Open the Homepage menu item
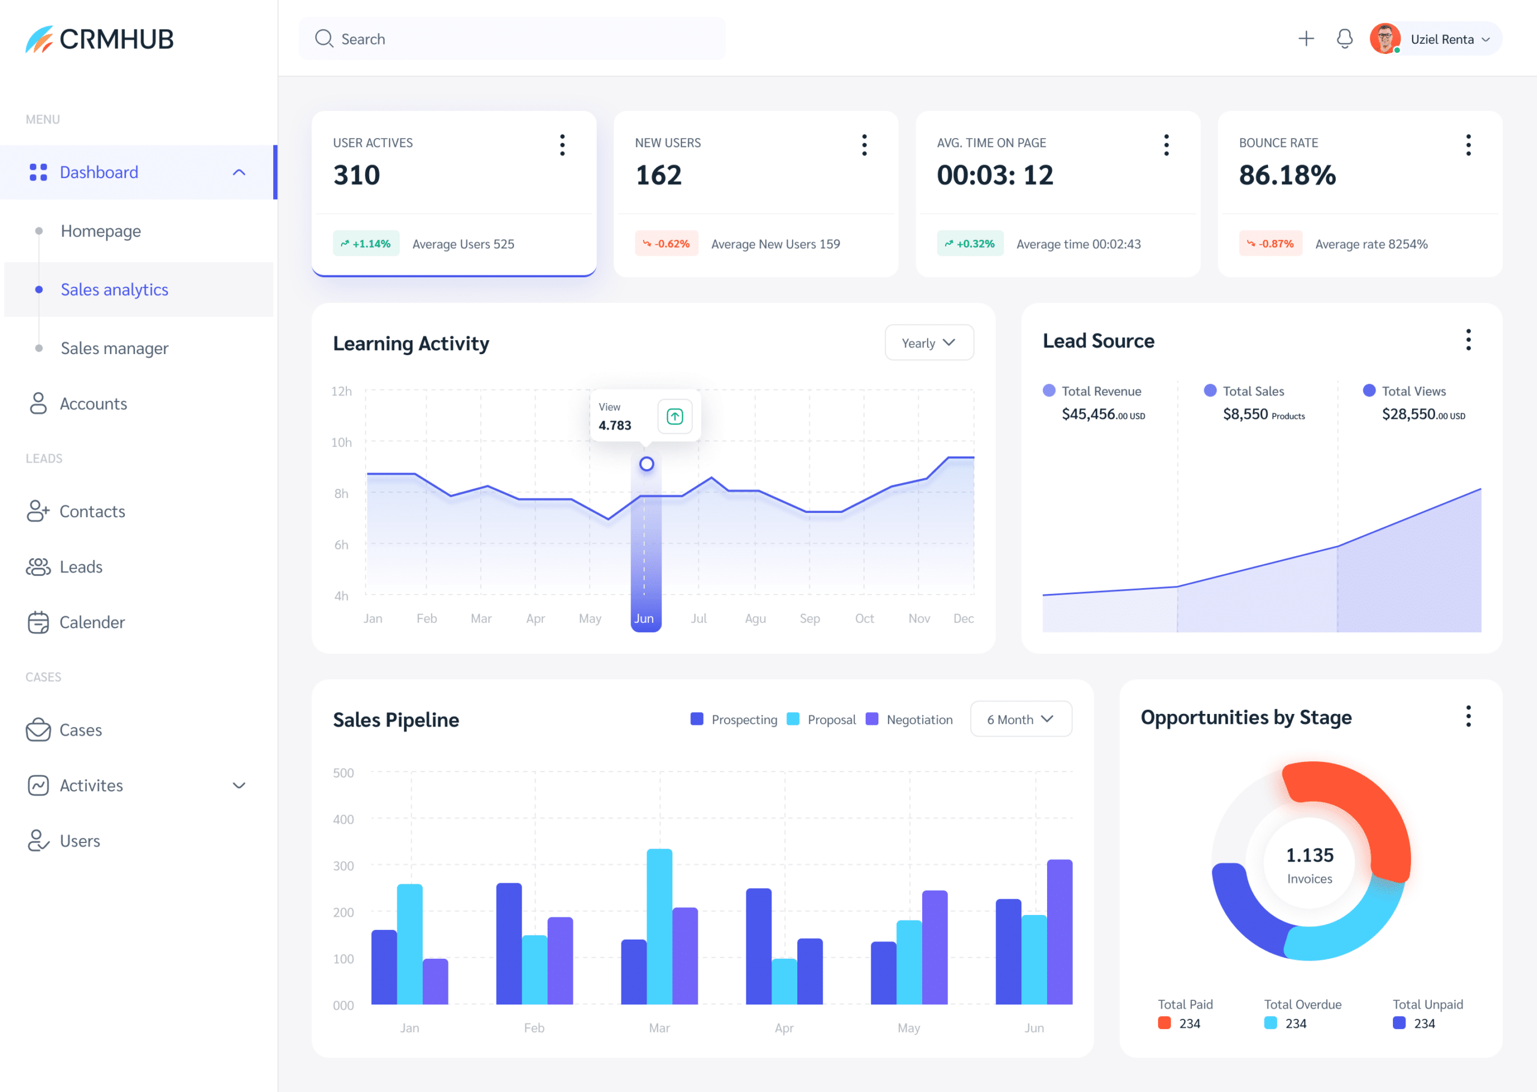The width and height of the screenshot is (1537, 1092). pyautogui.click(x=101, y=230)
